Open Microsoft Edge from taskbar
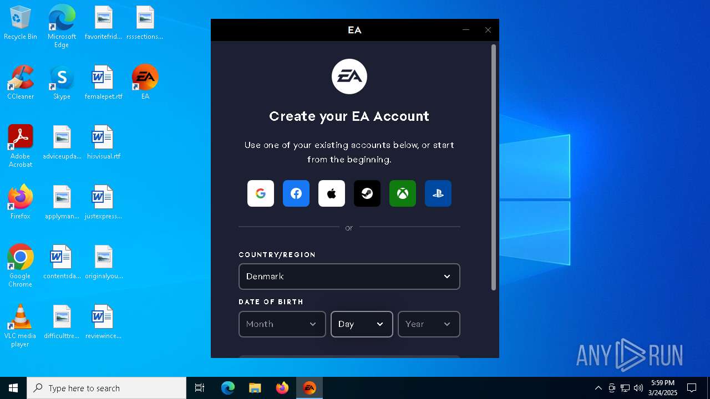The width and height of the screenshot is (710, 399). pos(228,388)
